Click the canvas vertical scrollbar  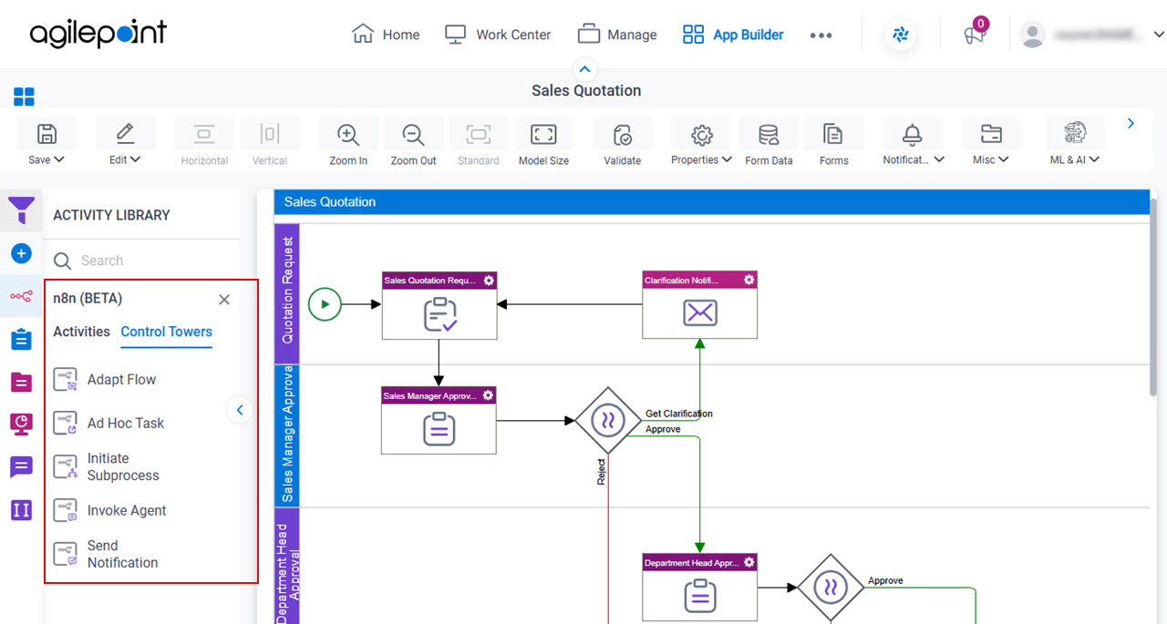coord(1153,298)
